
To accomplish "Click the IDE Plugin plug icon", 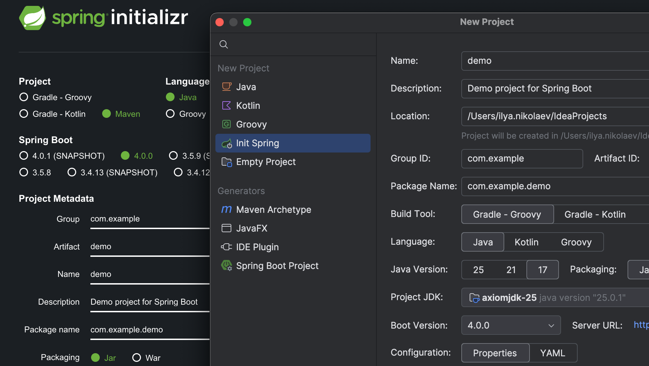I will tap(226, 247).
